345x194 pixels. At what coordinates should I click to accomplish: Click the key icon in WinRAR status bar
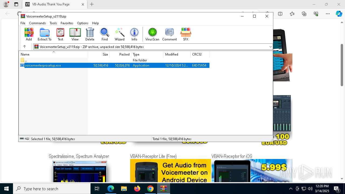click(x=27, y=139)
